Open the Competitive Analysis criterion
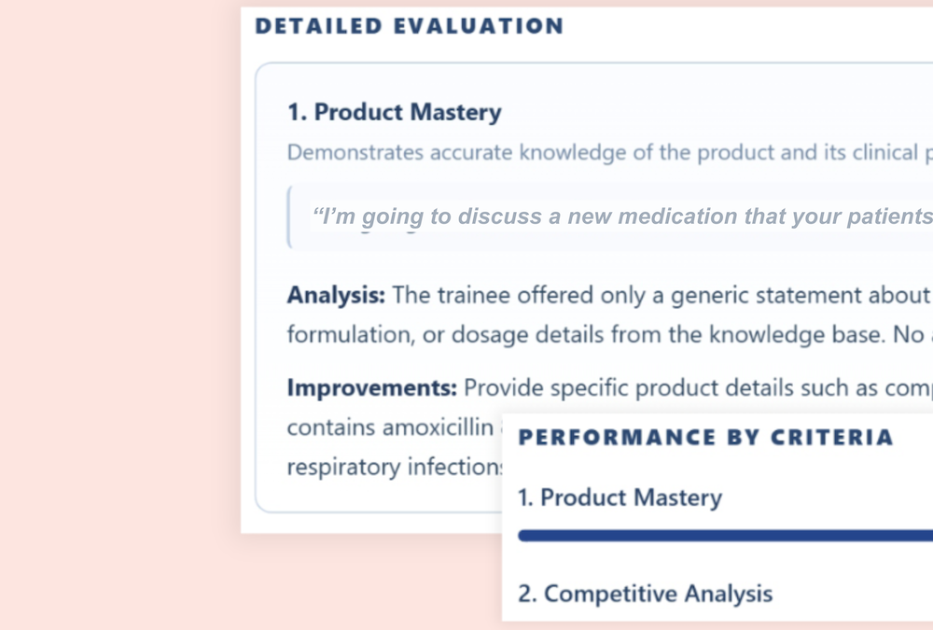This screenshot has height=630, width=933. (x=646, y=594)
